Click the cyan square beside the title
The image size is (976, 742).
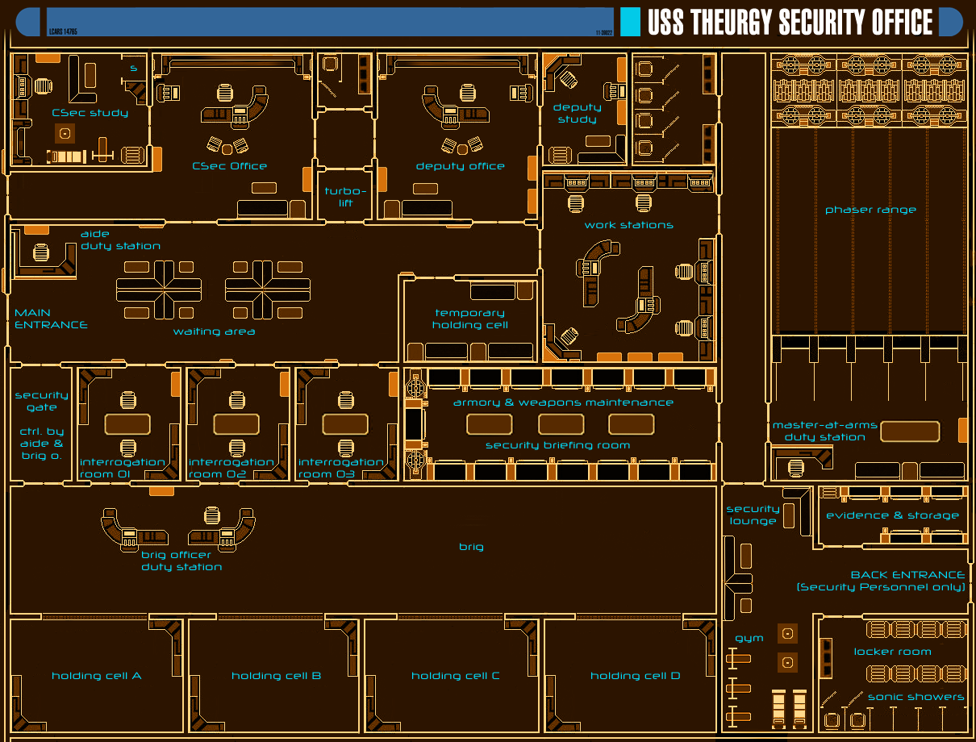[629, 22]
